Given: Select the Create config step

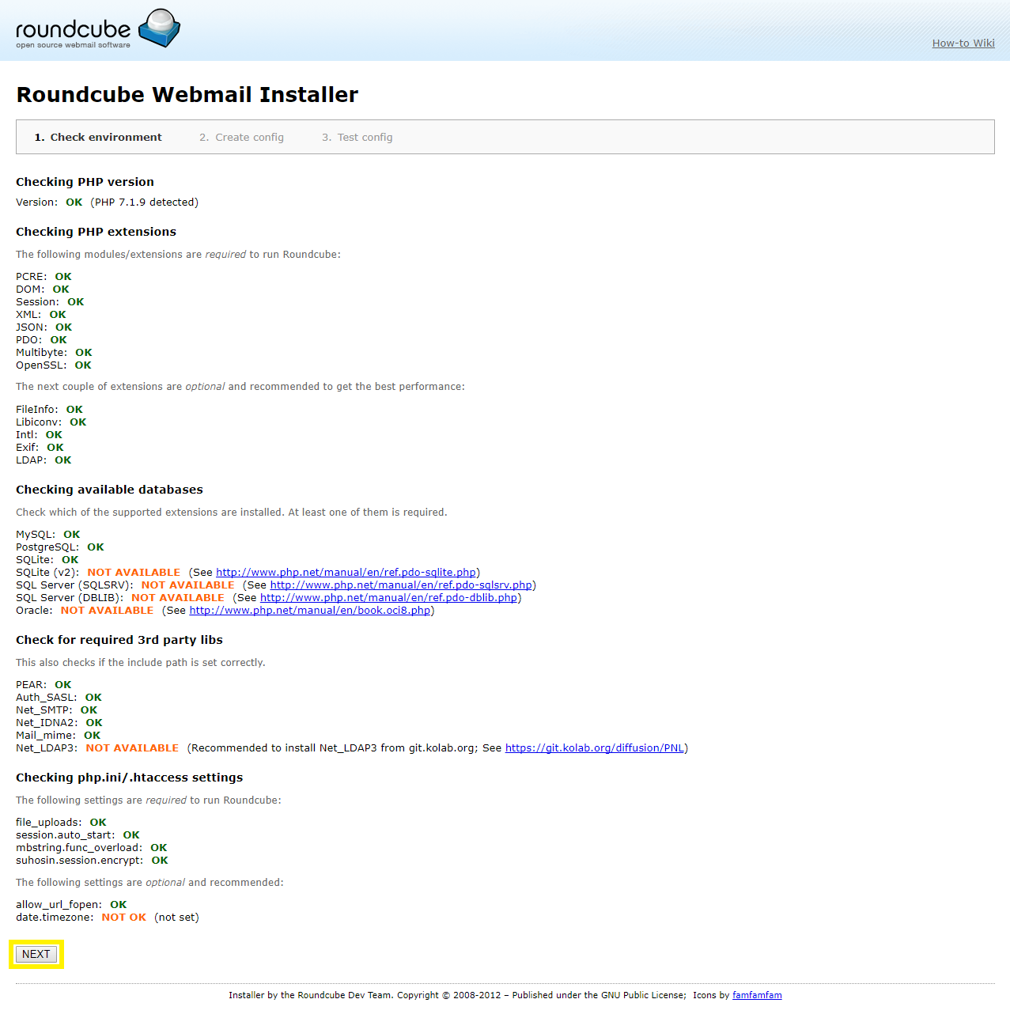Looking at the screenshot, I should click(241, 137).
